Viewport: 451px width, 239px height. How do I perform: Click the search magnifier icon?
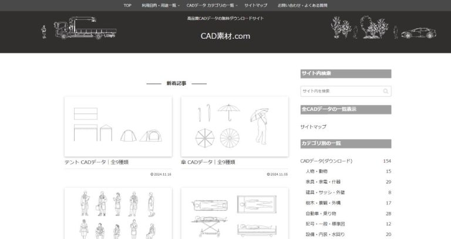[385, 91]
